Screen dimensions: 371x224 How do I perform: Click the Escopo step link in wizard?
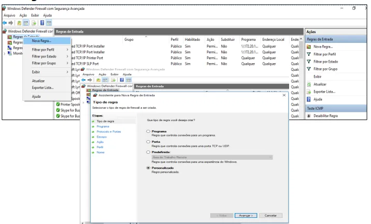(102, 137)
